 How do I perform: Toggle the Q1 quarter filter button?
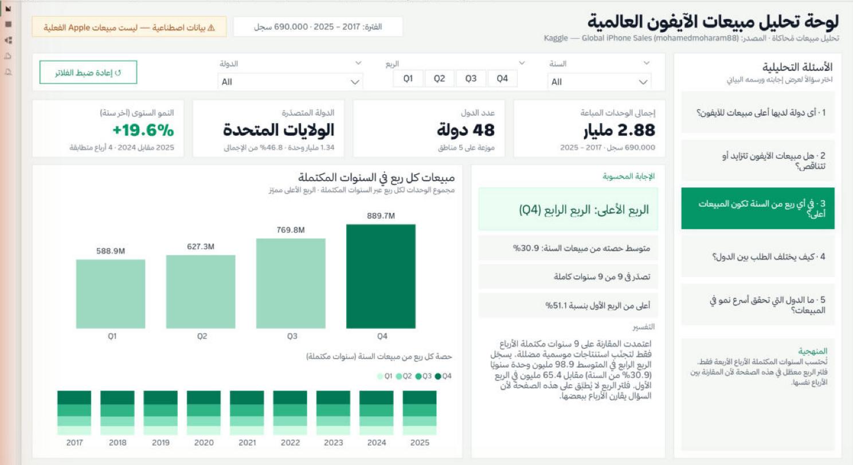[x=408, y=79]
